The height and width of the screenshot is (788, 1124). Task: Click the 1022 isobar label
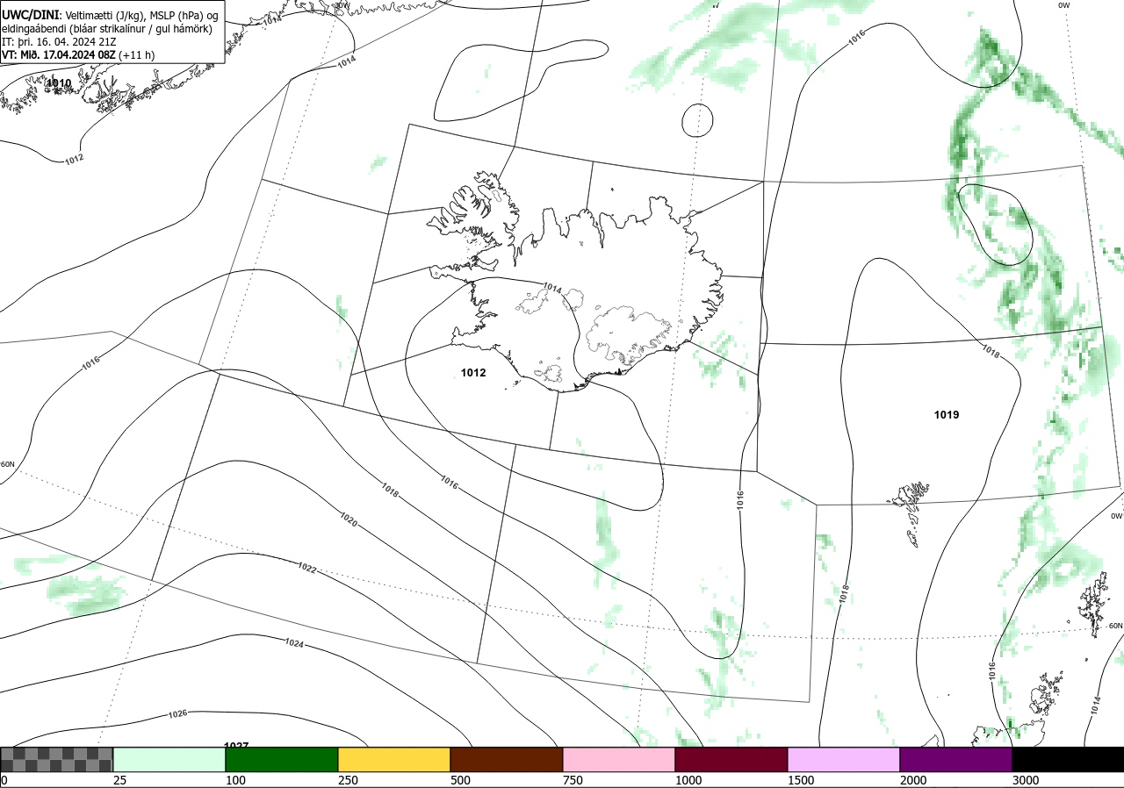click(x=307, y=569)
